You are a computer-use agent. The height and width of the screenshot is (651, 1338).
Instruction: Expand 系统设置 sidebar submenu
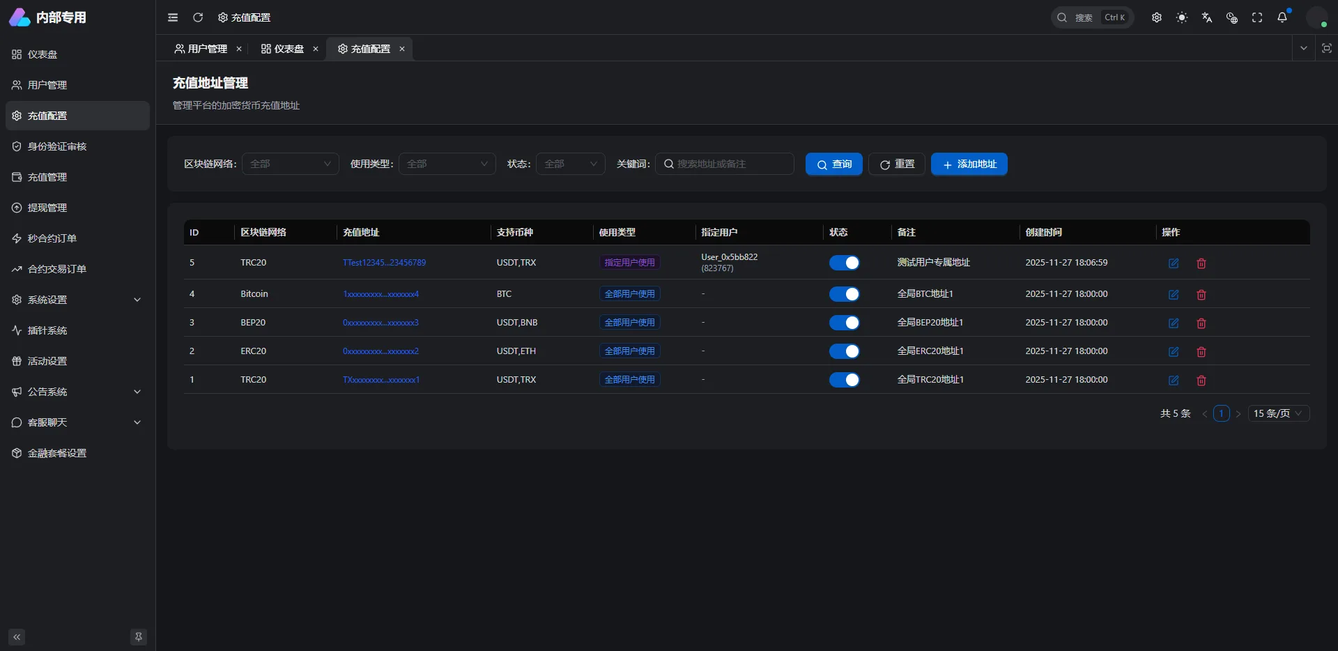coord(77,300)
